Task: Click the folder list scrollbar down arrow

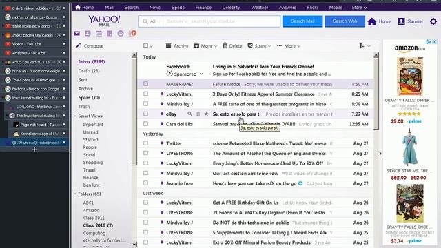Action: (134, 245)
